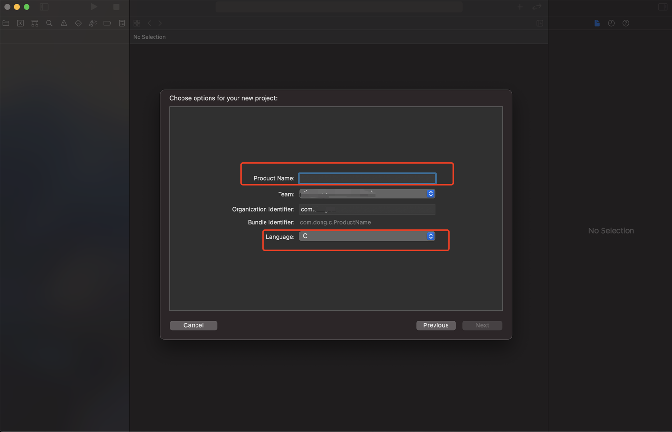Screen dimensions: 672x432
Task: Open the Symbol navigator hierarchy icon
Action: click(x=35, y=23)
